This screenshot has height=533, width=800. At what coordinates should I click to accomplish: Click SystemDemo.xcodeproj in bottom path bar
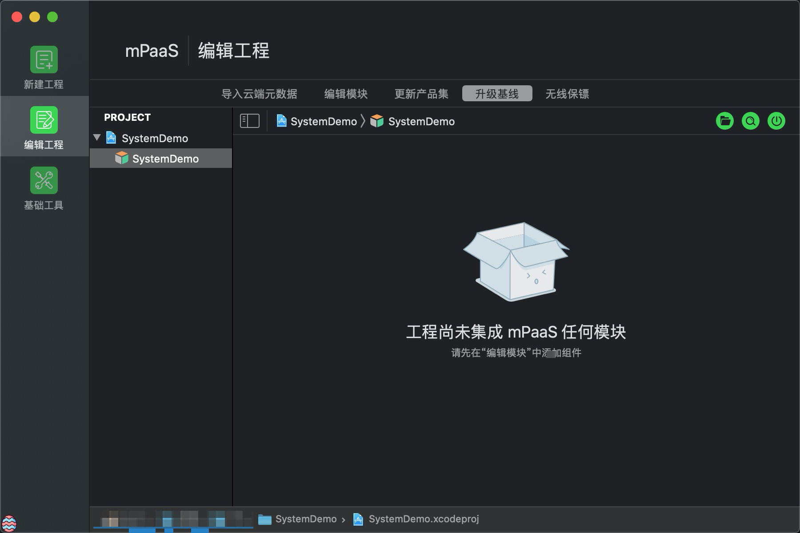[416, 519]
